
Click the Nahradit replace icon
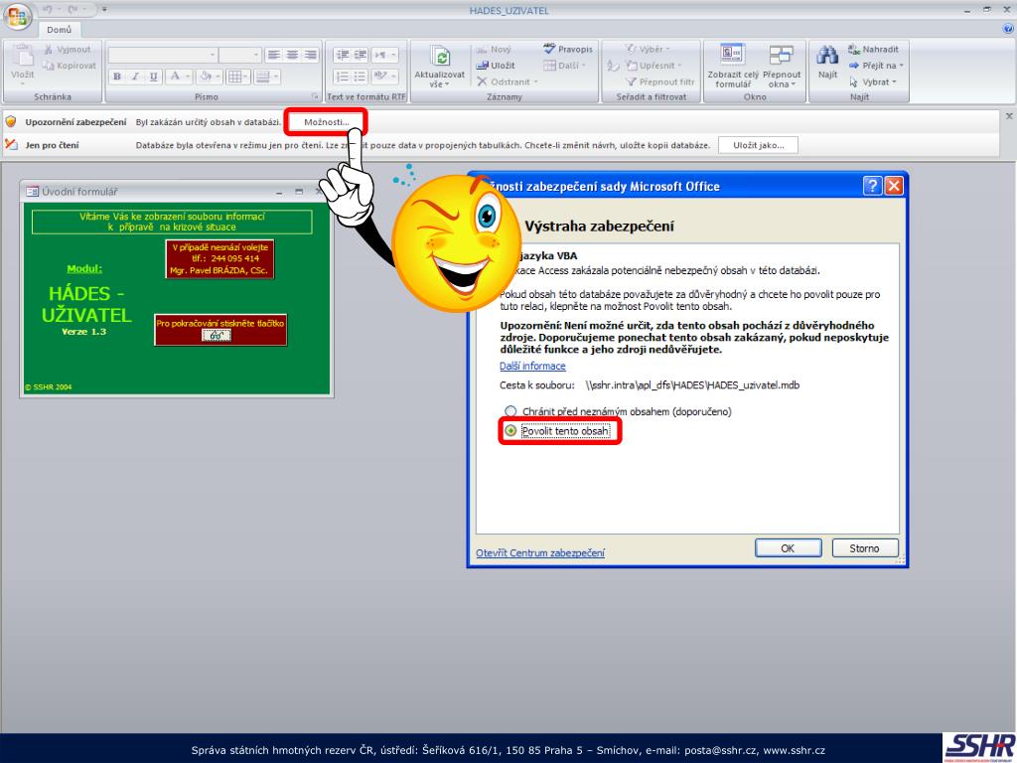click(x=853, y=50)
